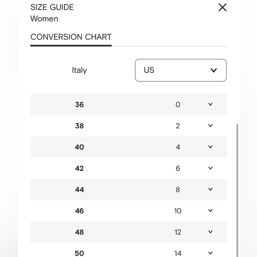Expand the chevron for US size 10
Viewport: 257px width, 257px height.
(x=210, y=211)
